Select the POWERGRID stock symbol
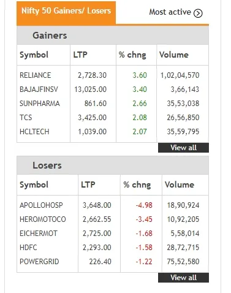Image resolution: width=231 pixels, height=293 pixels. (x=39, y=262)
